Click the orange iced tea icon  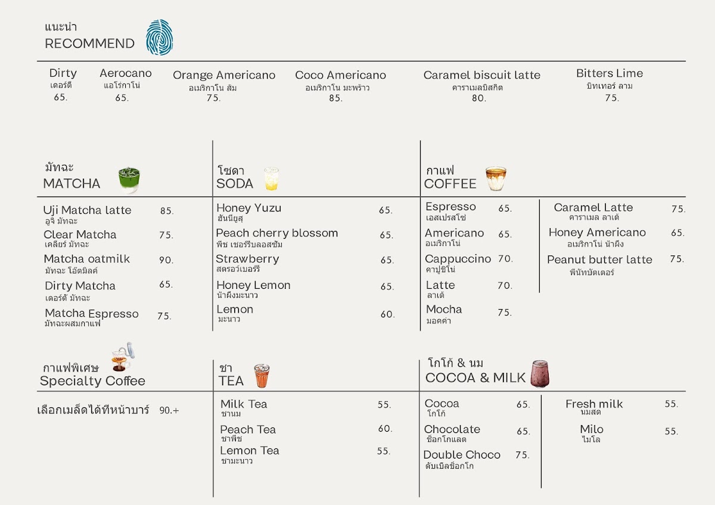click(262, 376)
